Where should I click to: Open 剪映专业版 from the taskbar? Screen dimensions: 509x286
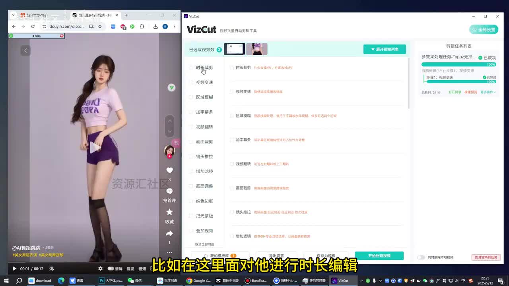tap(228, 280)
